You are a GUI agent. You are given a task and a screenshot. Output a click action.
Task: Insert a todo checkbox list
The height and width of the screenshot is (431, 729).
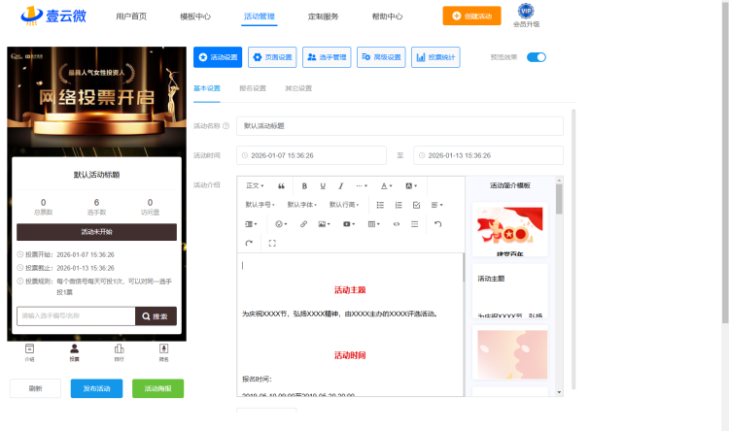(416, 205)
